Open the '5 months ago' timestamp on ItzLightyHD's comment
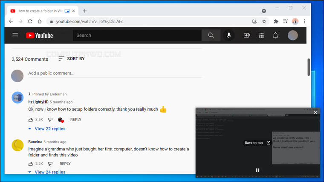Image resolution: width=324 pixels, height=182 pixels. (61, 102)
